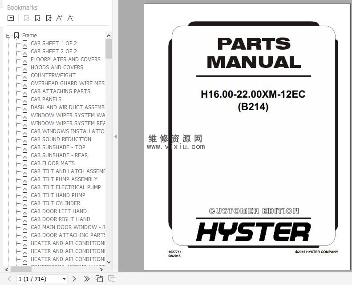Click bookmark list scroll down arrow
Screen dimensions: 352x285
109,262
